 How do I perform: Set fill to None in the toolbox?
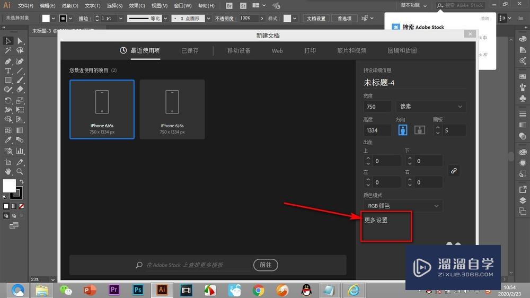click(21, 206)
